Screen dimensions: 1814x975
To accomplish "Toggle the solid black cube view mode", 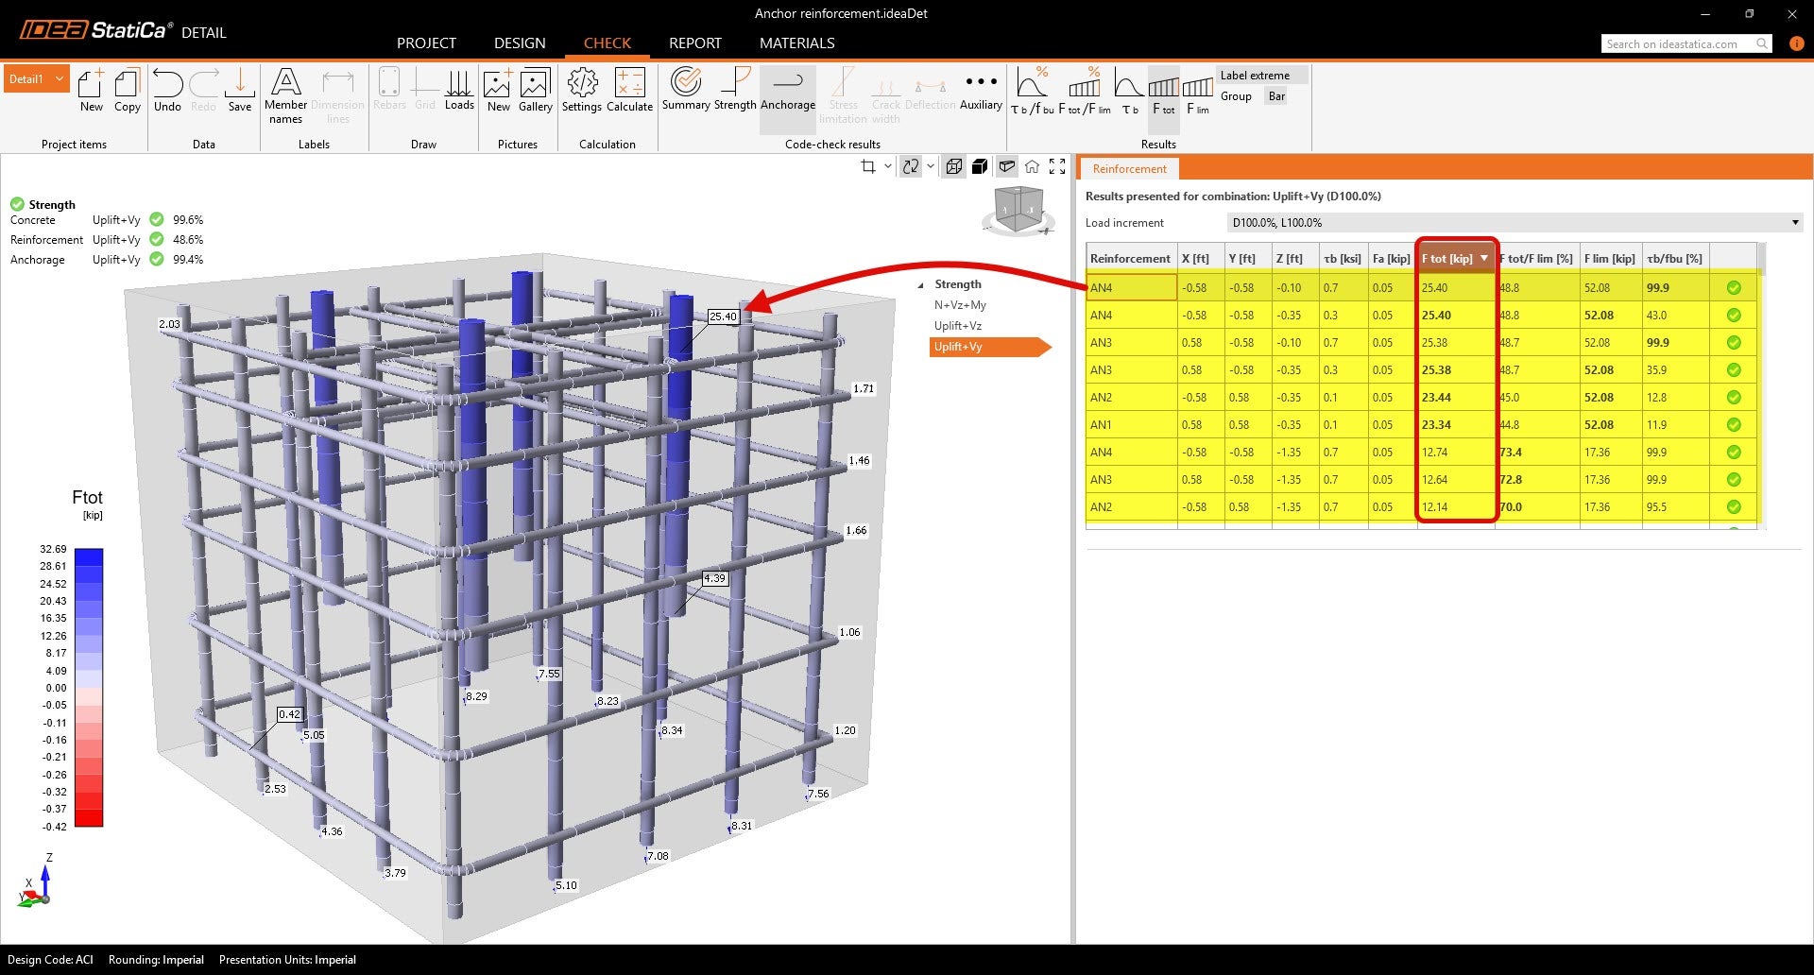I will pos(980,167).
